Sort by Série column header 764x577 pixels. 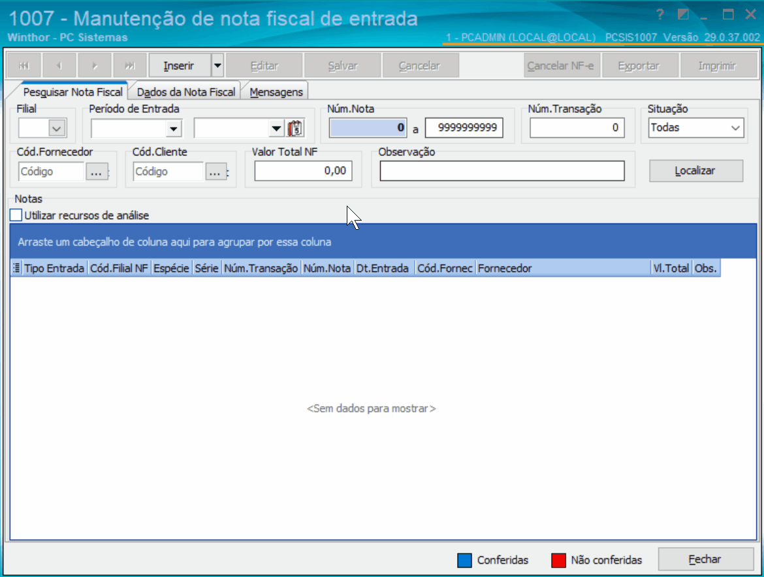207,268
